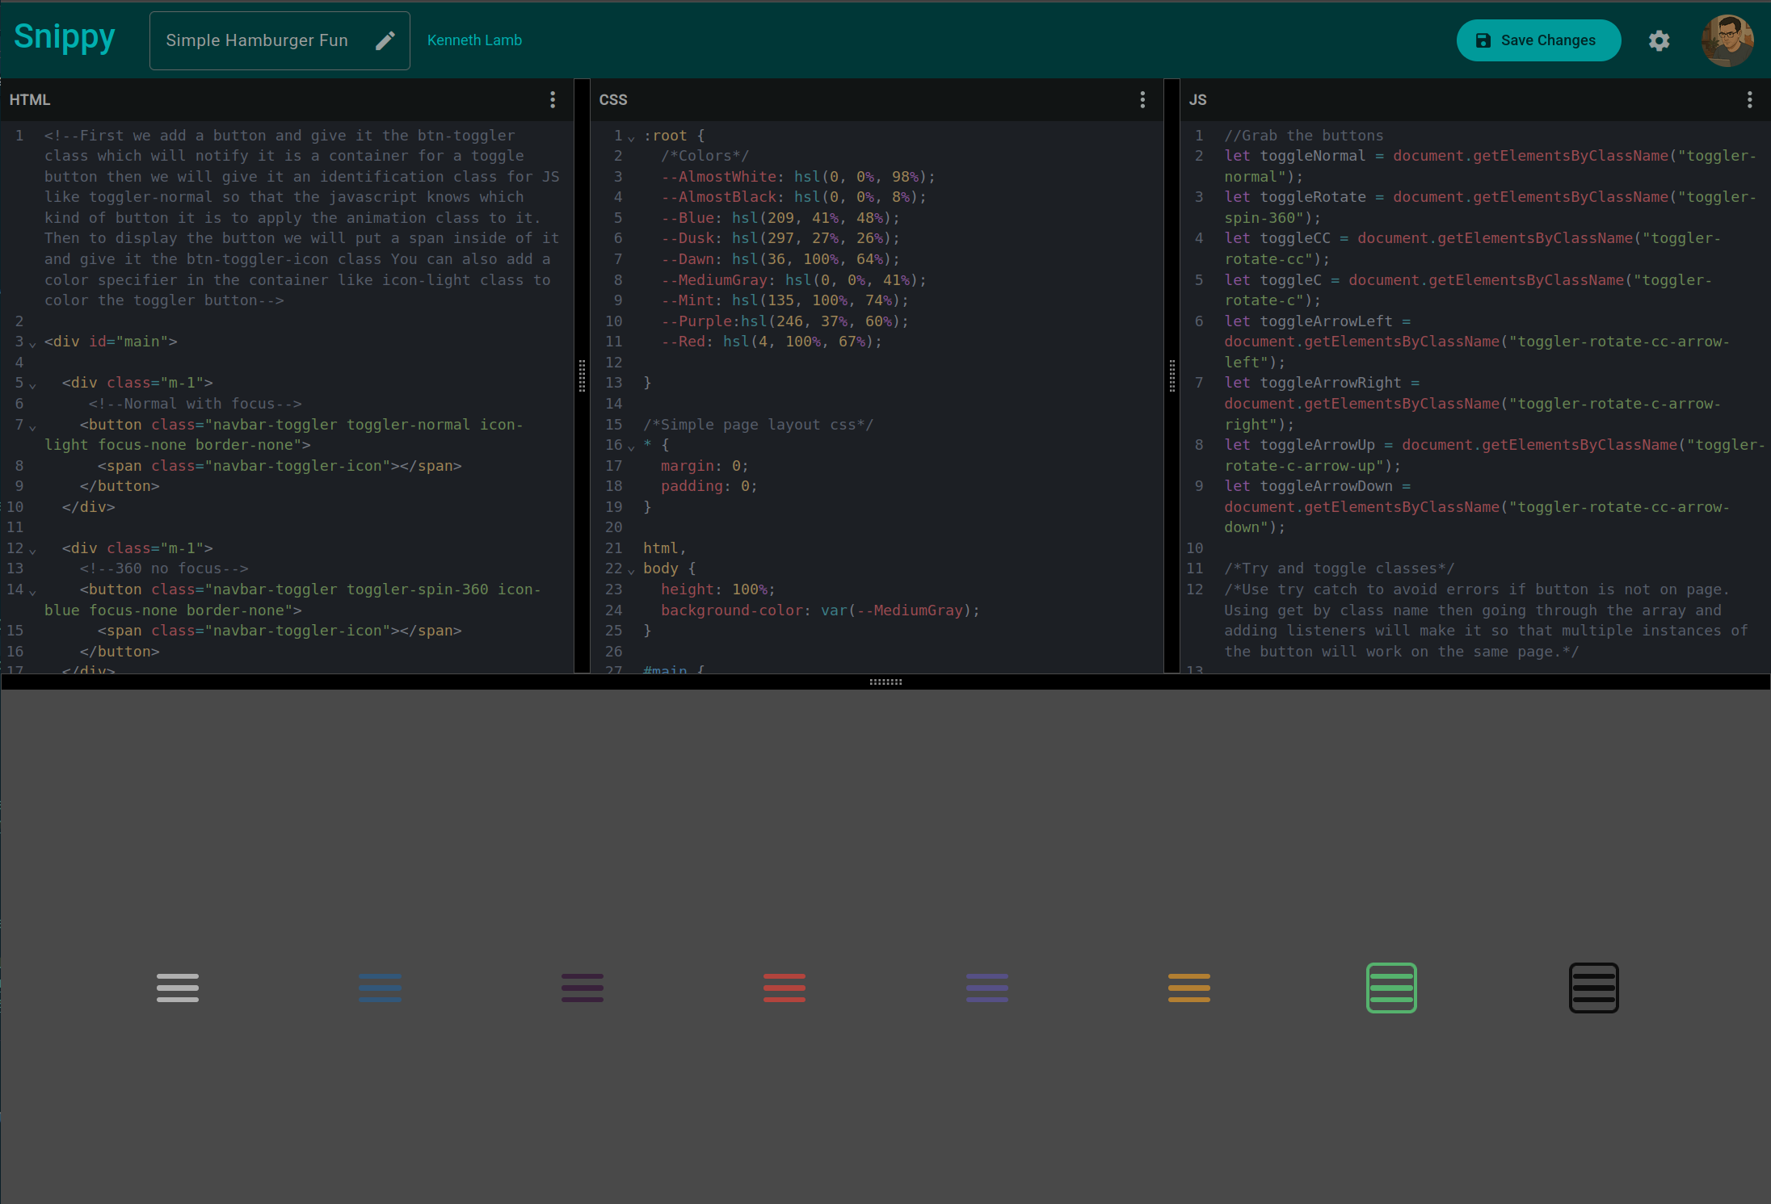Open the user avatar menu
The image size is (1771, 1204).
point(1727,40)
